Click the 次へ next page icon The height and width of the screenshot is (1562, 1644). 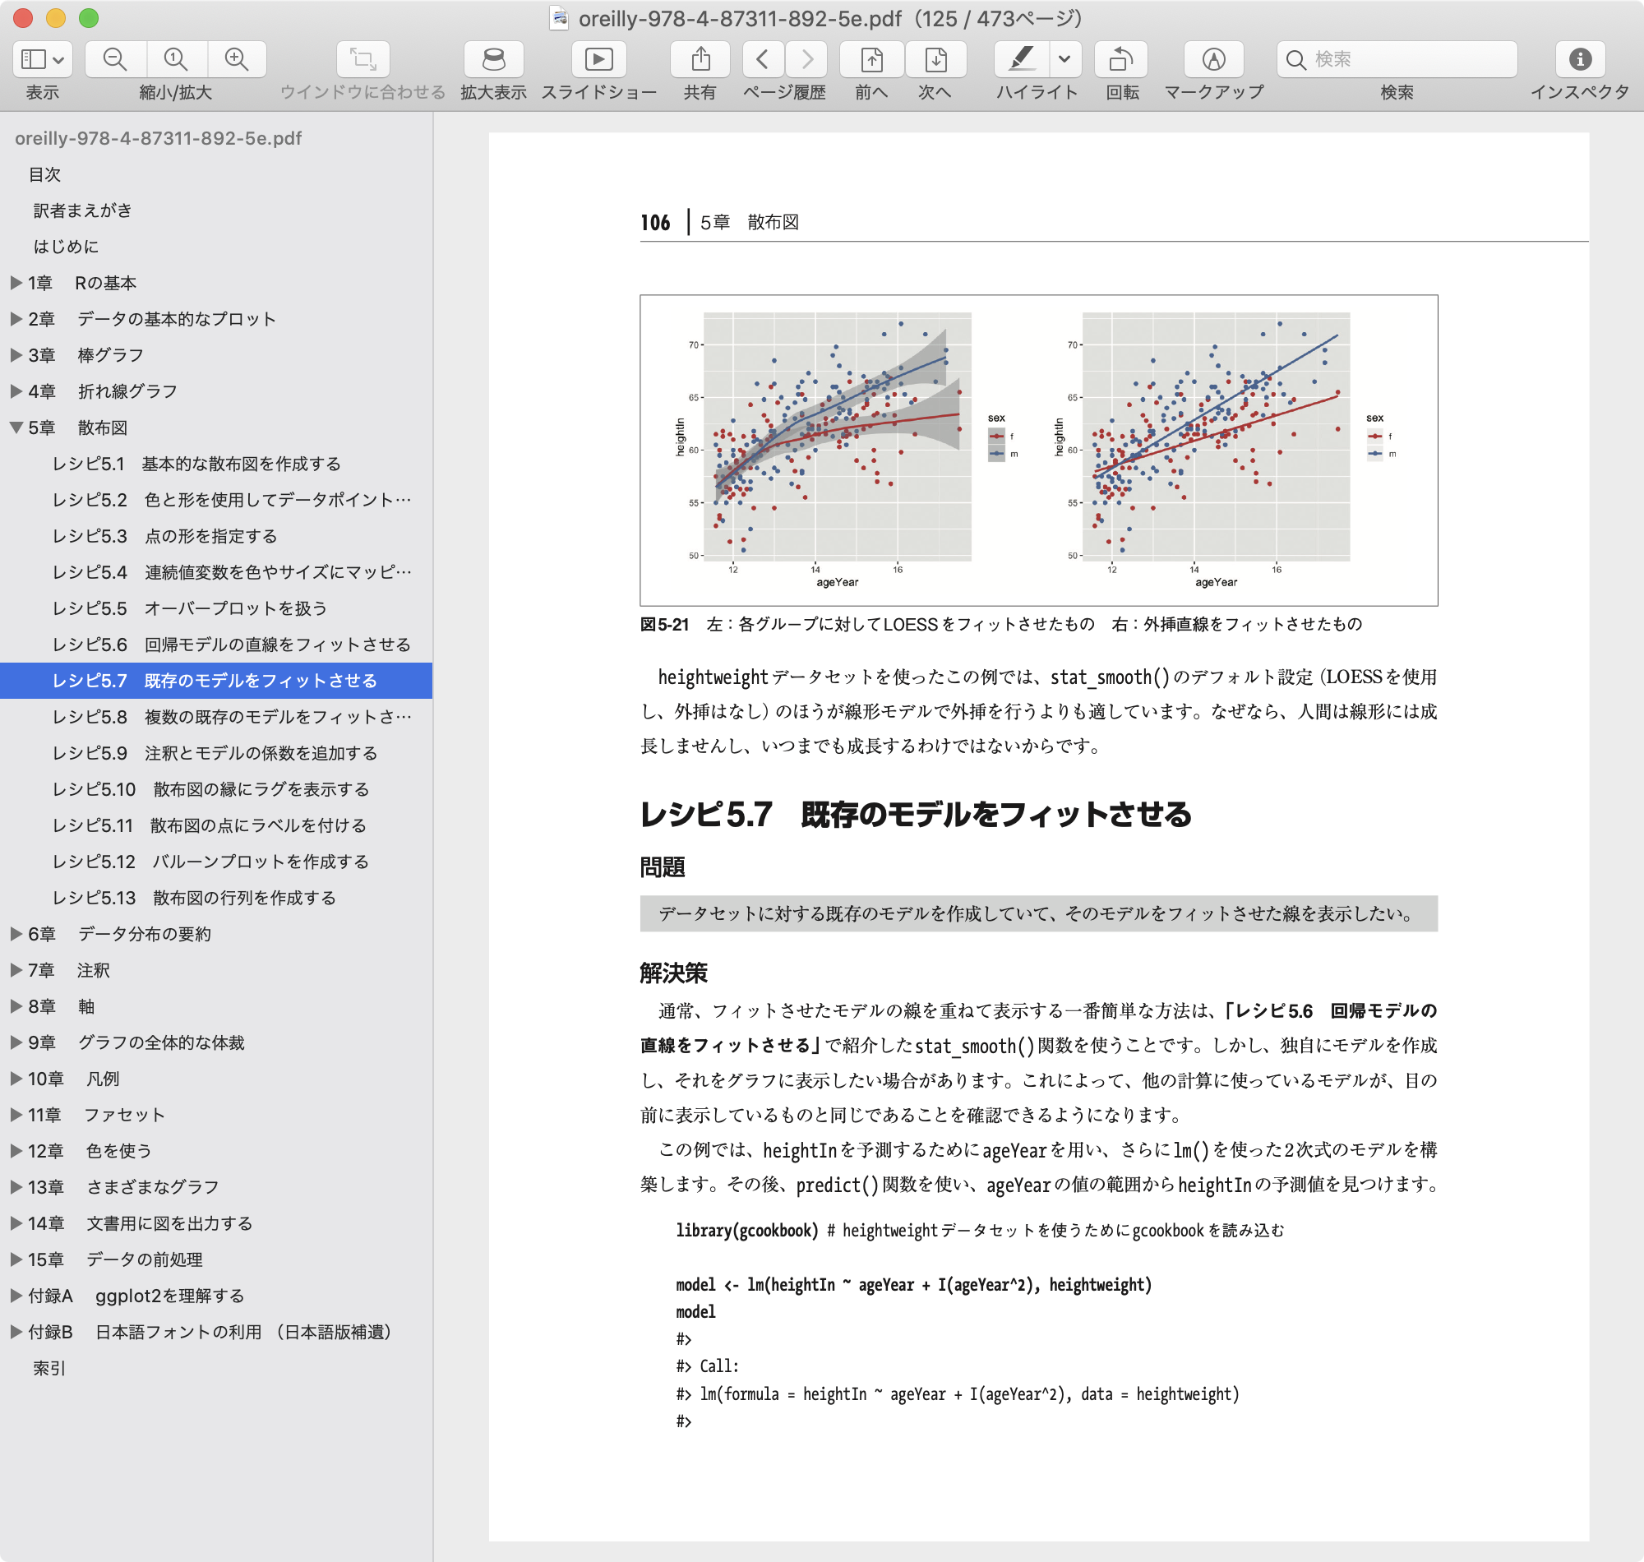pos(935,59)
